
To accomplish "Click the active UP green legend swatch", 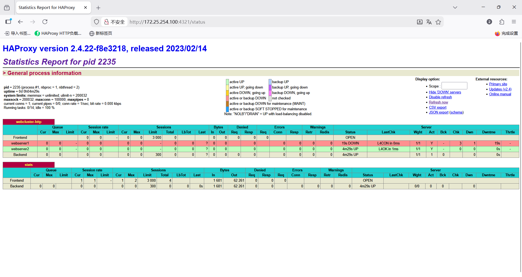I will click(x=227, y=82).
